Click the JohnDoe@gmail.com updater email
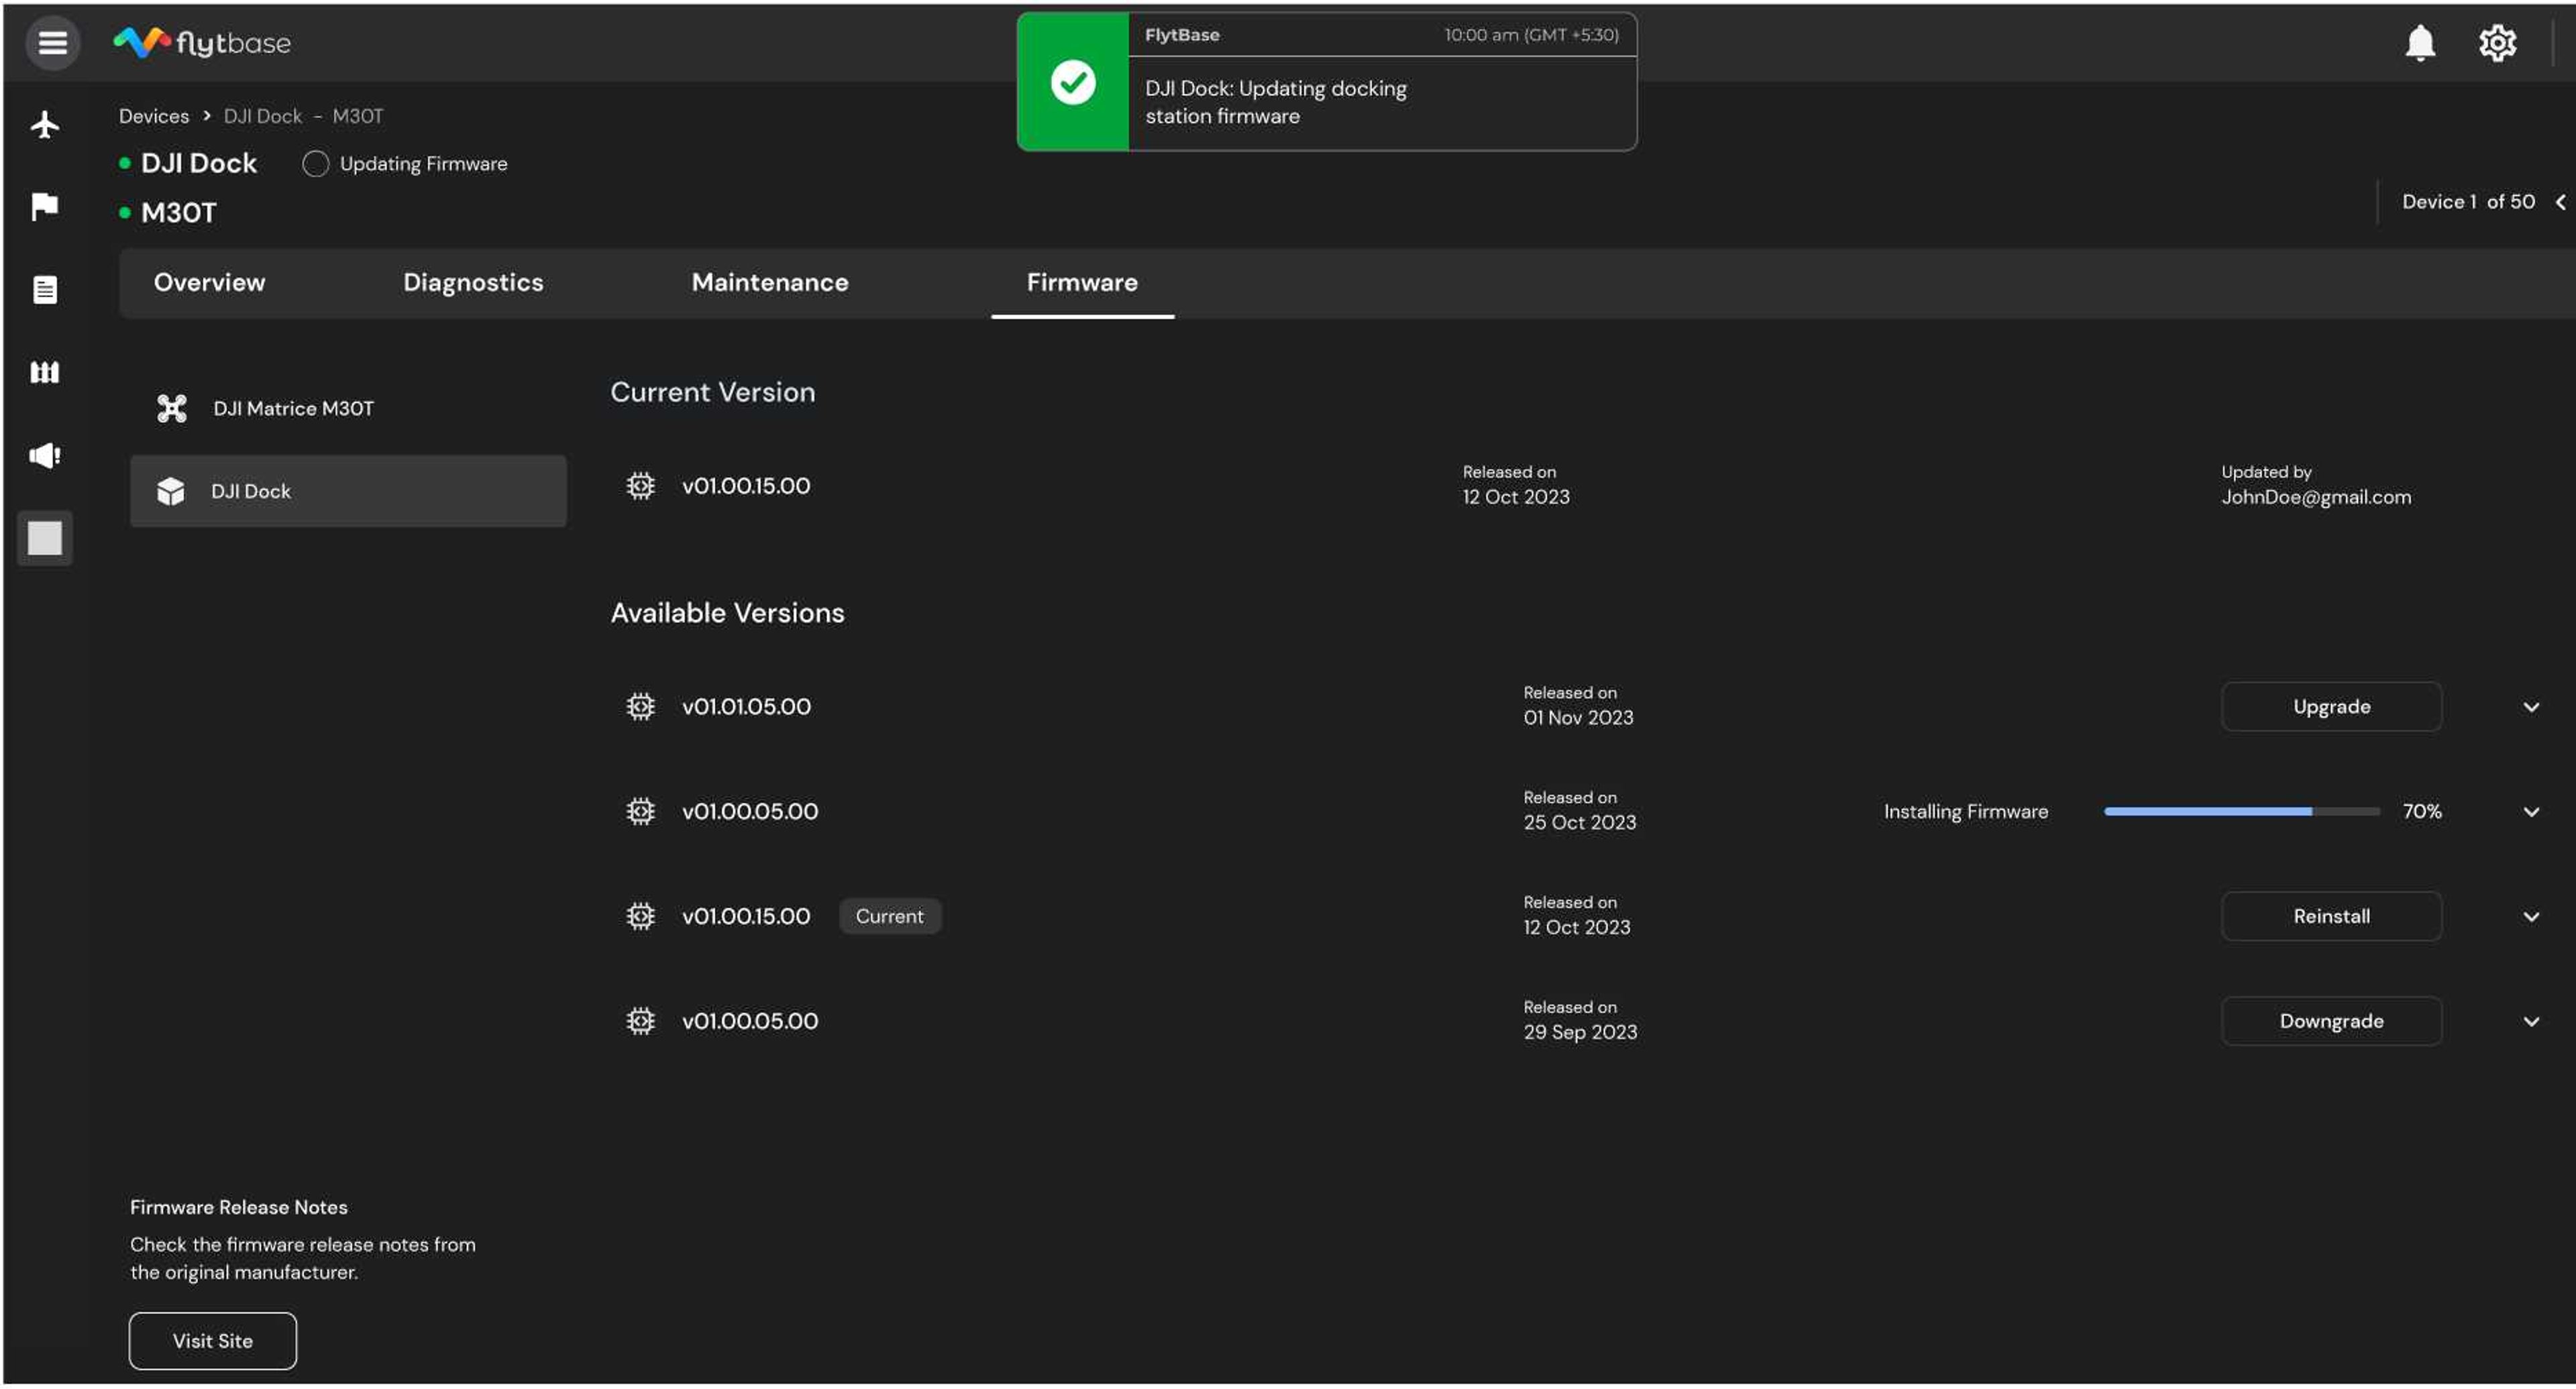Screen dimensions: 2576x1389 click(x=2316, y=498)
